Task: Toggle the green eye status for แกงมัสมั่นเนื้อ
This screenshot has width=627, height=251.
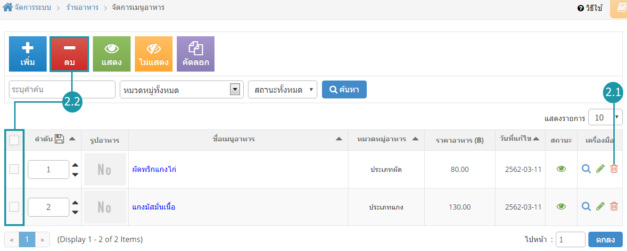Action: [x=561, y=206]
